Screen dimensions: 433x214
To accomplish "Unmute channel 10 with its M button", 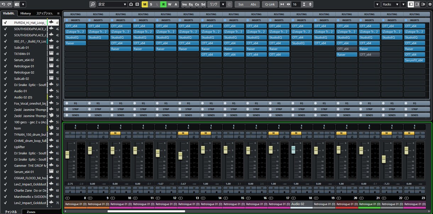I will (115, 133).
